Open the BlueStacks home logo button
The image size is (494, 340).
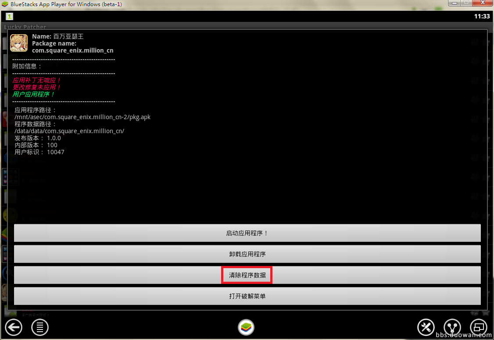coord(246,327)
